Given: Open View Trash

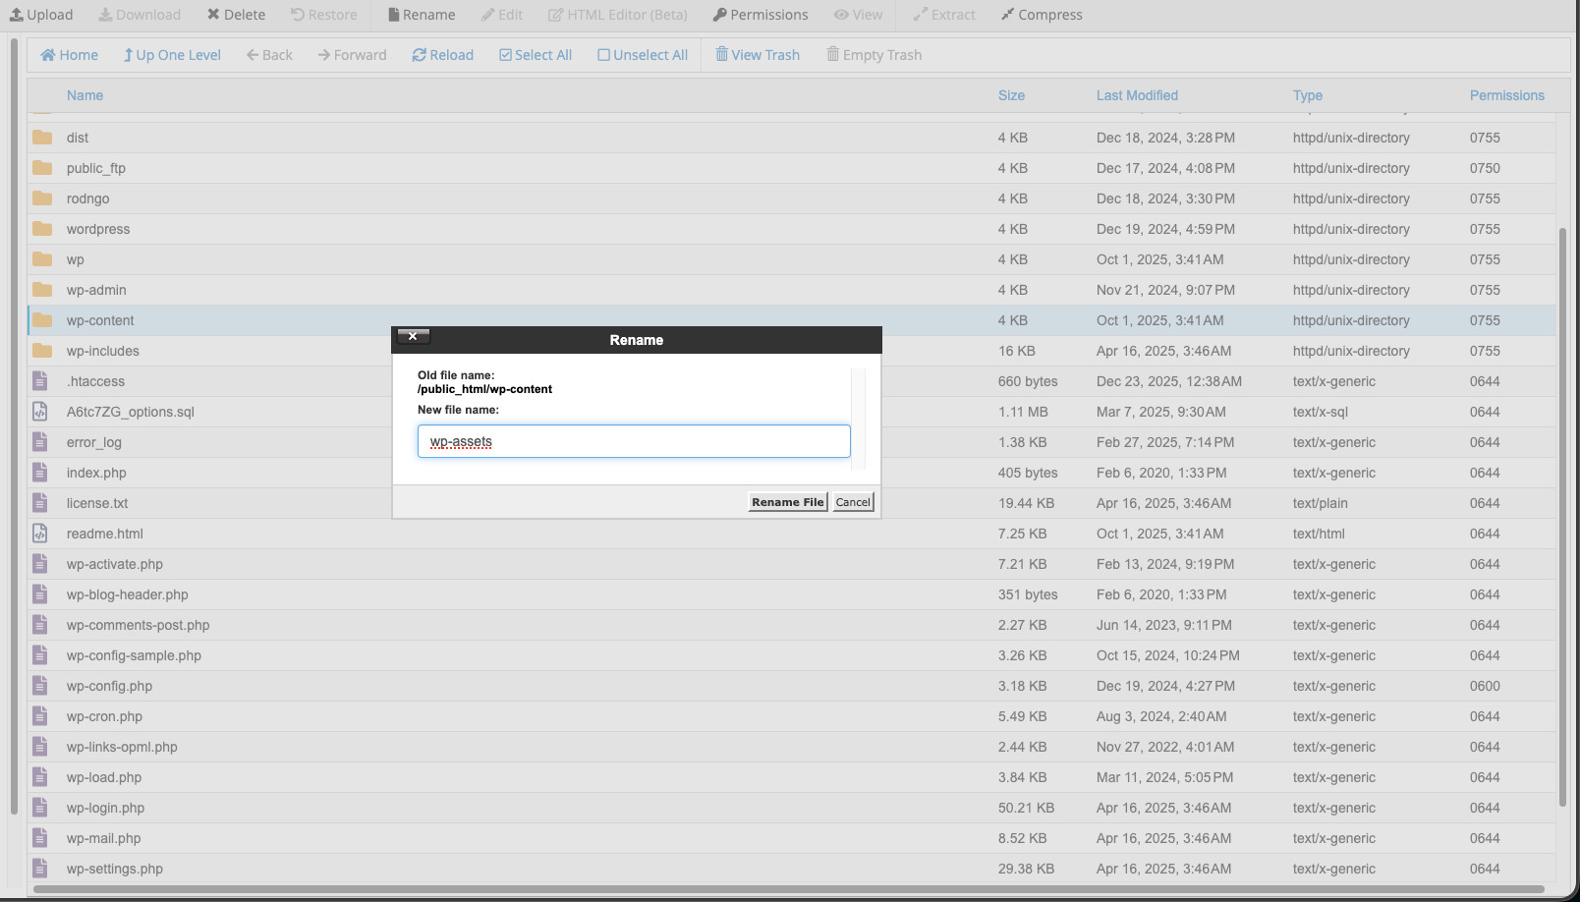Looking at the screenshot, I should pyautogui.click(x=757, y=55).
